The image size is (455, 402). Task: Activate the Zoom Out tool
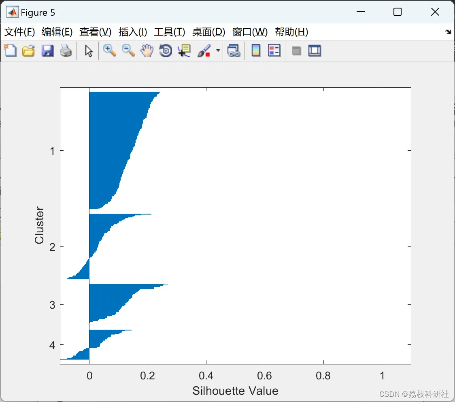tap(128, 51)
